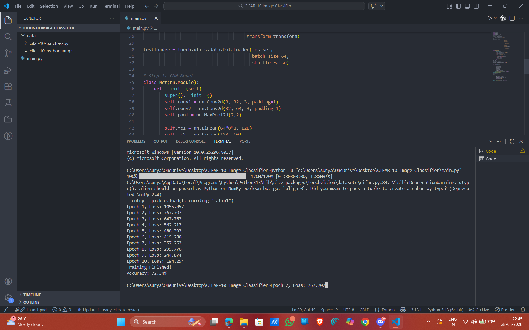Toggle Go Live server

[x=479, y=310]
